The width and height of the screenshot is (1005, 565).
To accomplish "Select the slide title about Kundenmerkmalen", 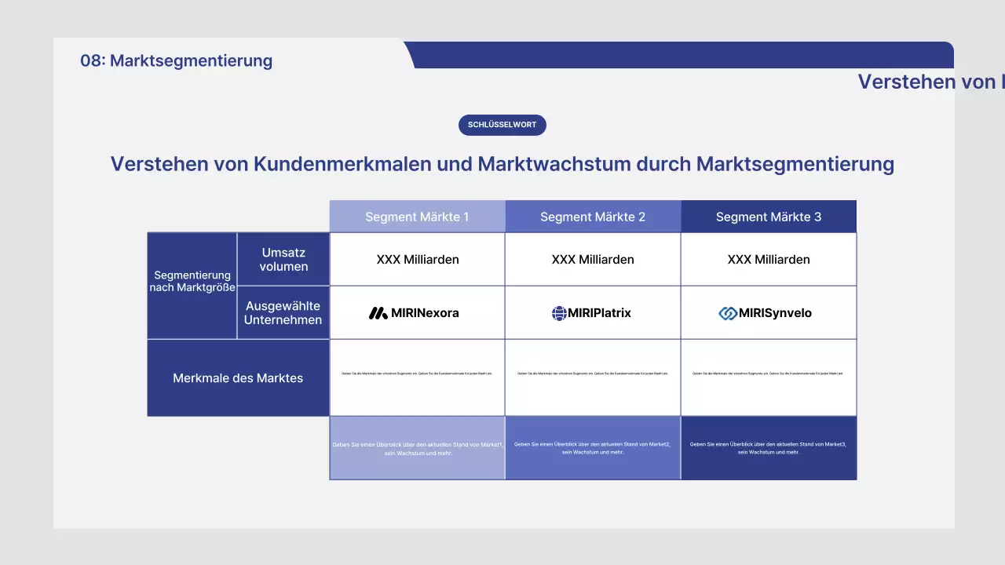I will pos(502,164).
